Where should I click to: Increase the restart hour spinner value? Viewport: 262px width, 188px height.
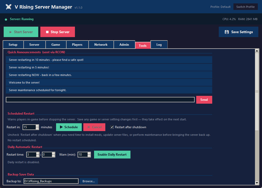38,153
